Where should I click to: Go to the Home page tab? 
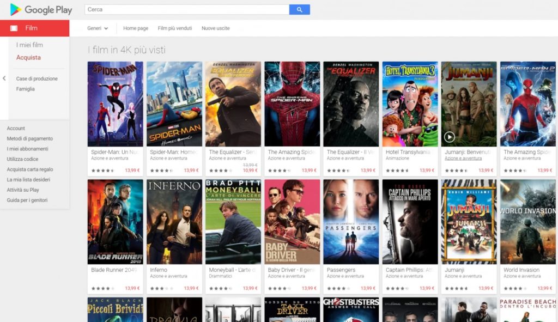[x=136, y=28]
